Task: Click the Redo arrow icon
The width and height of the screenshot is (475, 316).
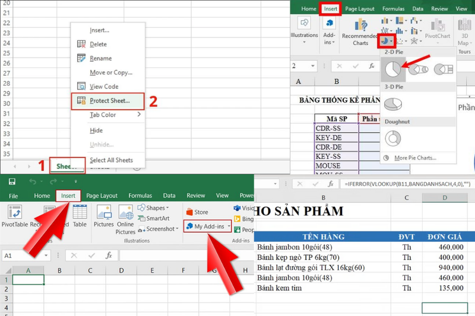Action: 53,181
